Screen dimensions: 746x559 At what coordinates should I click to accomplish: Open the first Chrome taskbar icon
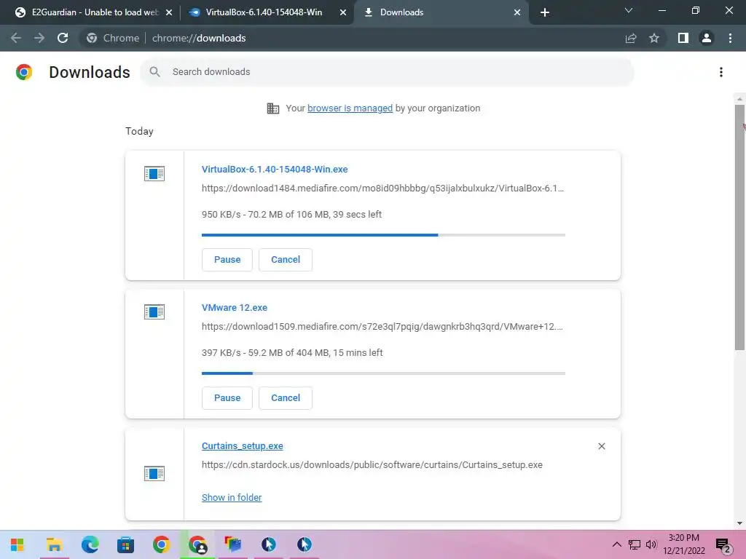pos(161,544)
